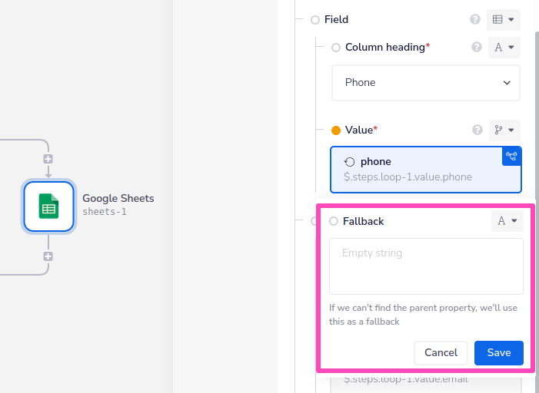Click the connector icon on phone value

point(511,156)
